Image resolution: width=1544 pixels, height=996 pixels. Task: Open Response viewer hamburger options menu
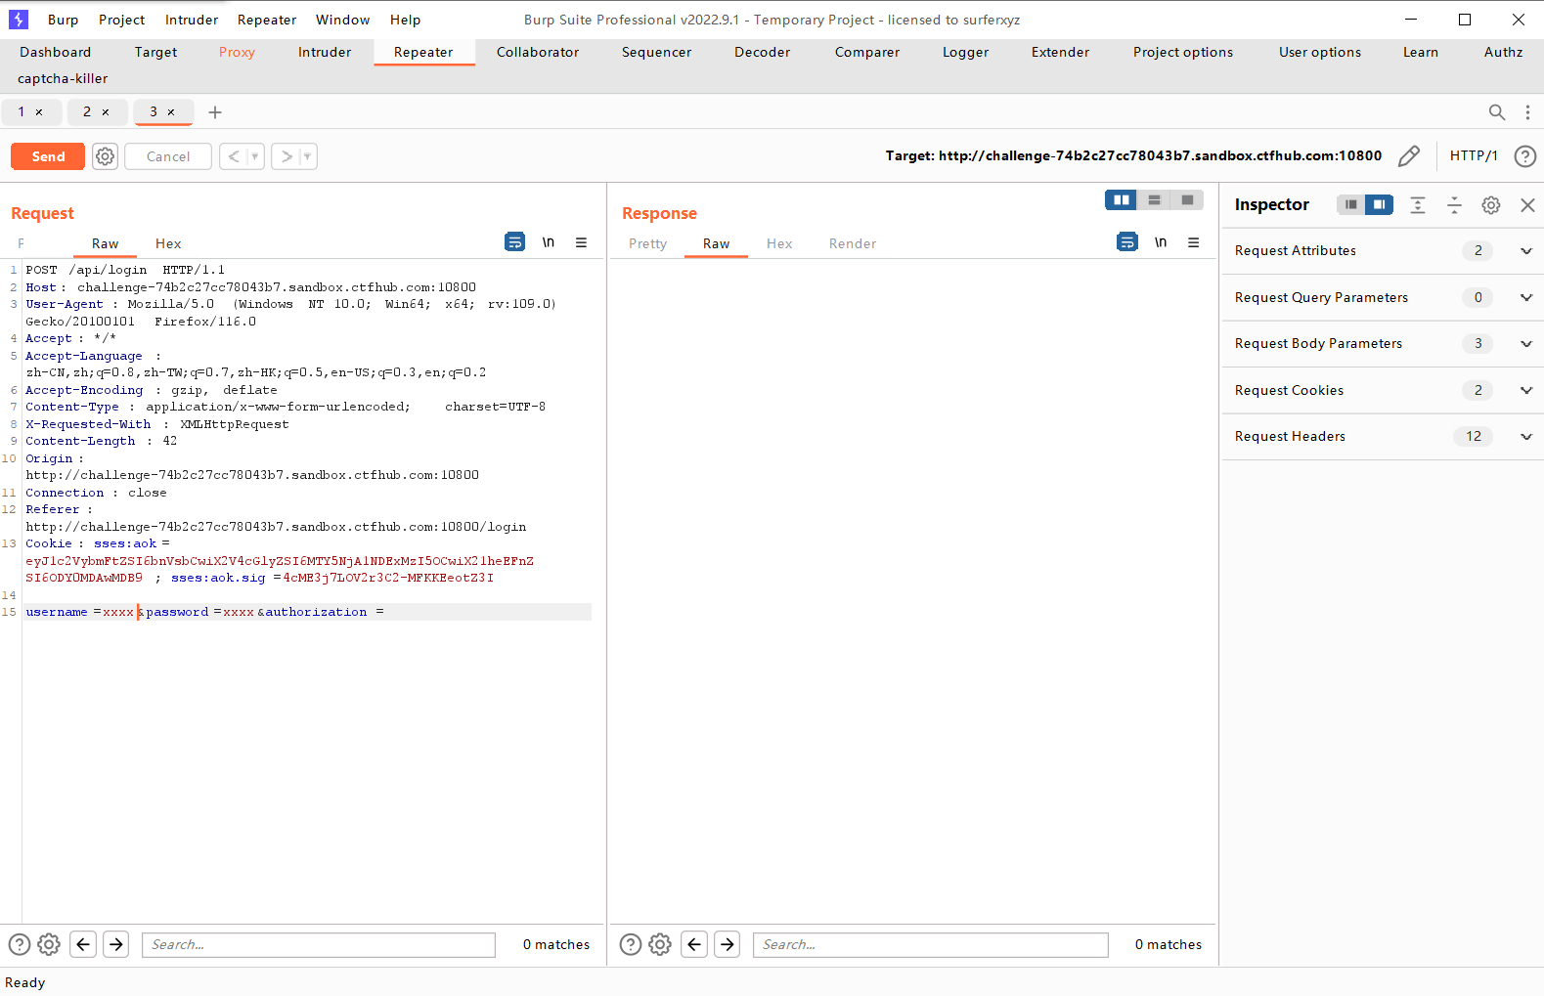click(1193, 242)
